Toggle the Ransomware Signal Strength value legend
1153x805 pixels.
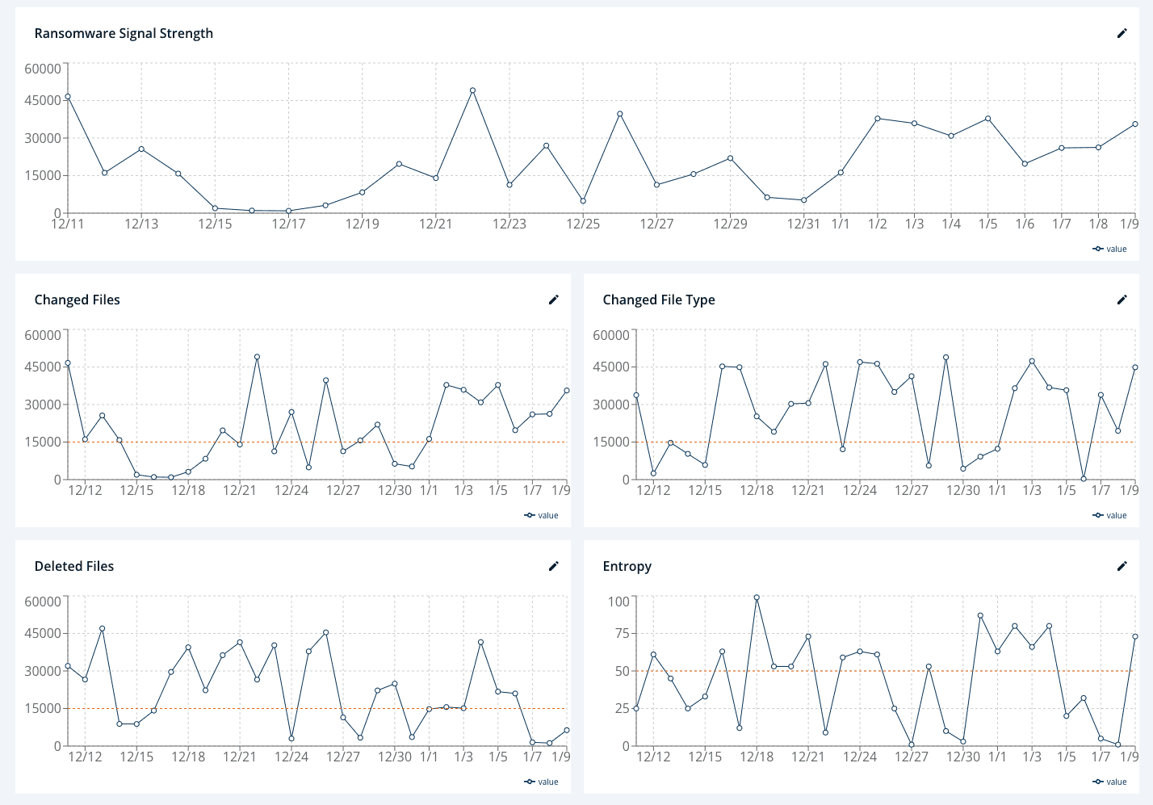(x=1109, y=249)
